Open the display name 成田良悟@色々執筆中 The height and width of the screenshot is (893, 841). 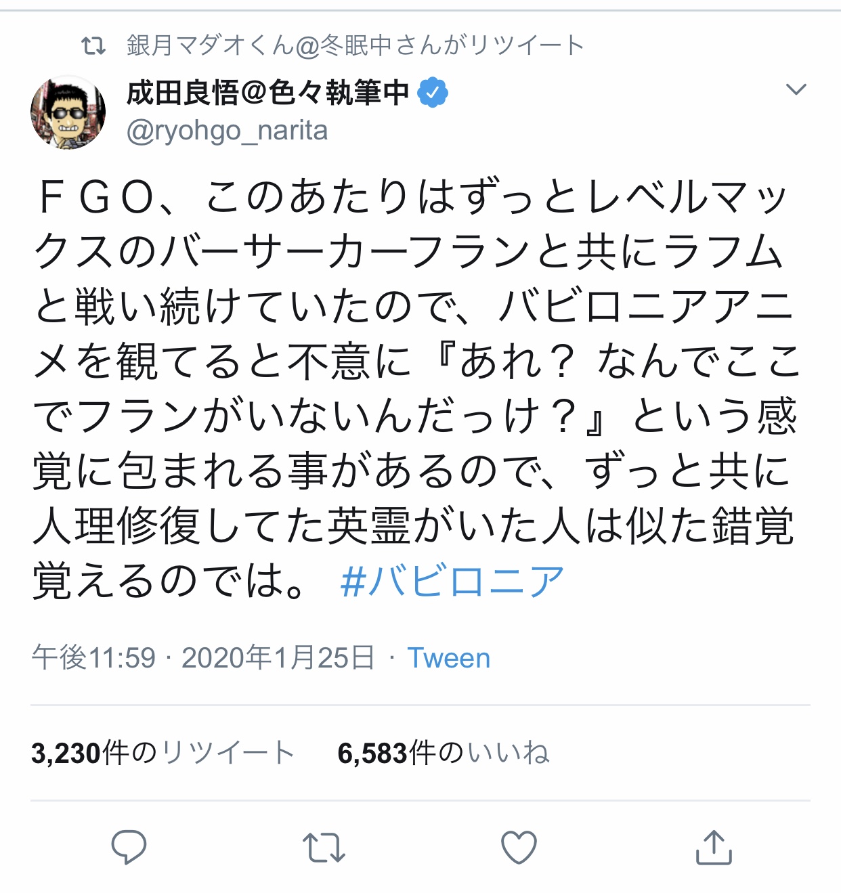point(268,93)
